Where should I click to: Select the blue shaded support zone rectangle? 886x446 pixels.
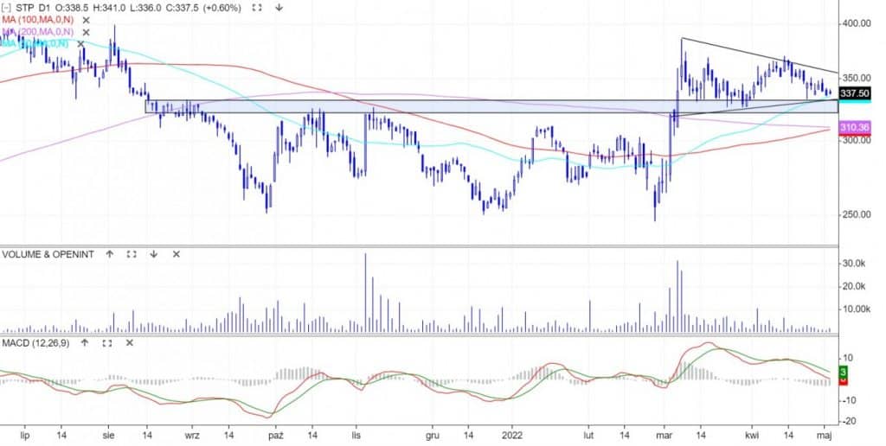tap(433, 106)
